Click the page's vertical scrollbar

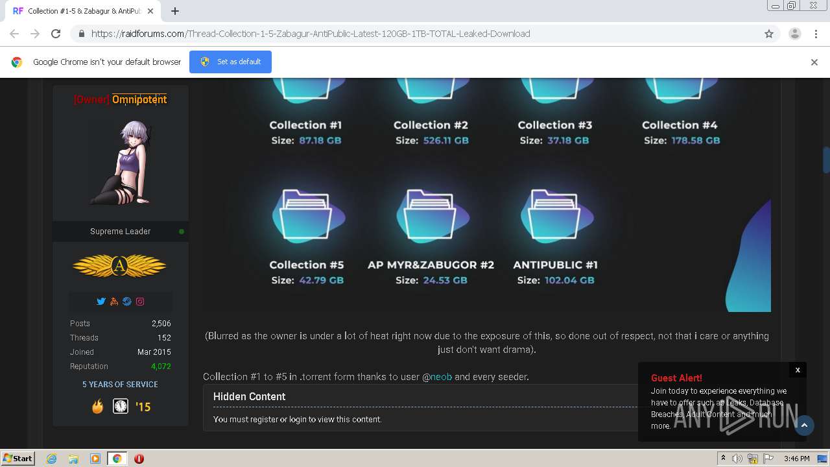826,159
